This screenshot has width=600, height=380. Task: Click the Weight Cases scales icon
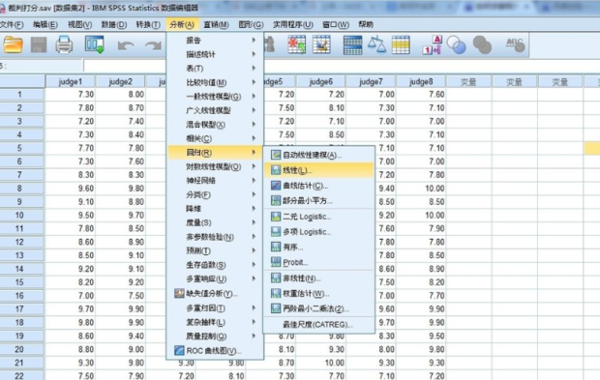click(376, 45)
